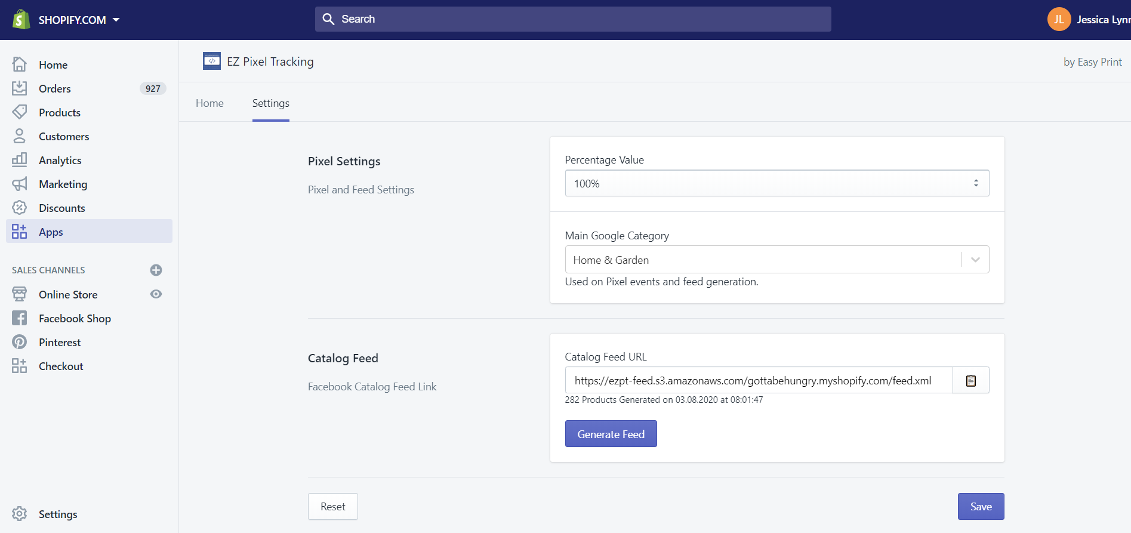Click the EZ Pixel Tracking app icon
This screenshot has height=533, width=1131.
[x=211, y=61]
